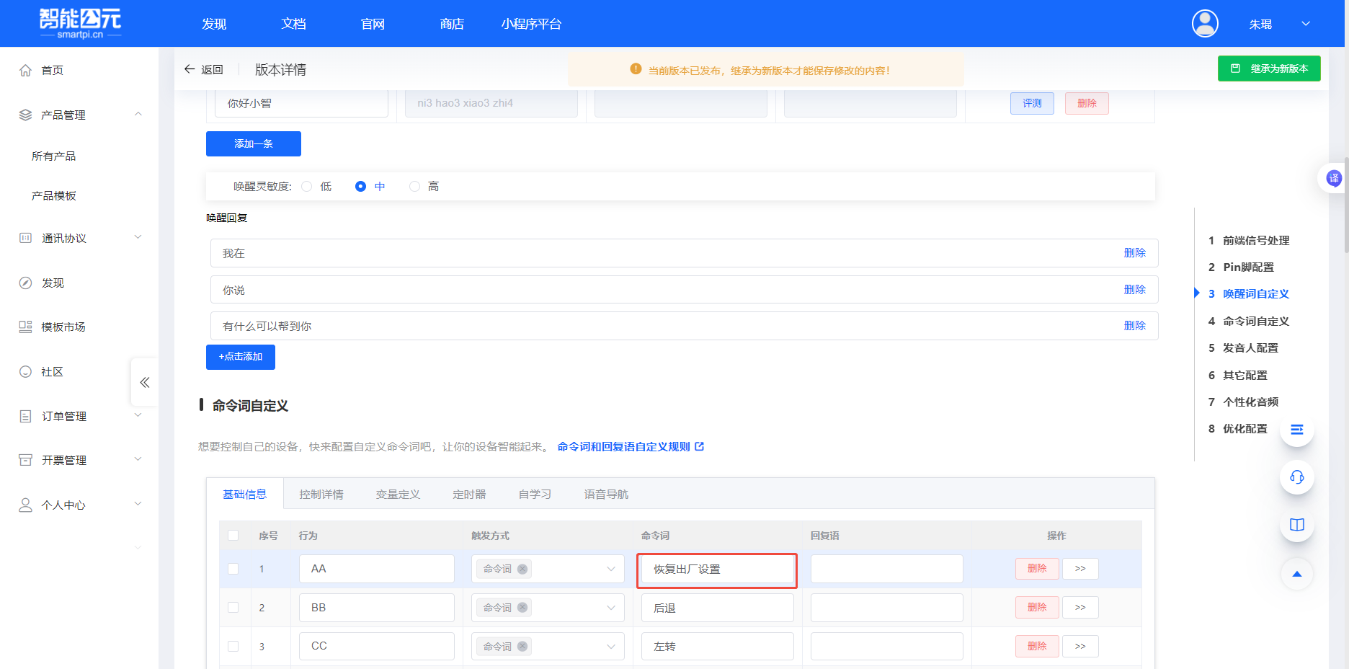
Task: Open the 触发方式 dropdown for row BB
Action: [610, 607]
